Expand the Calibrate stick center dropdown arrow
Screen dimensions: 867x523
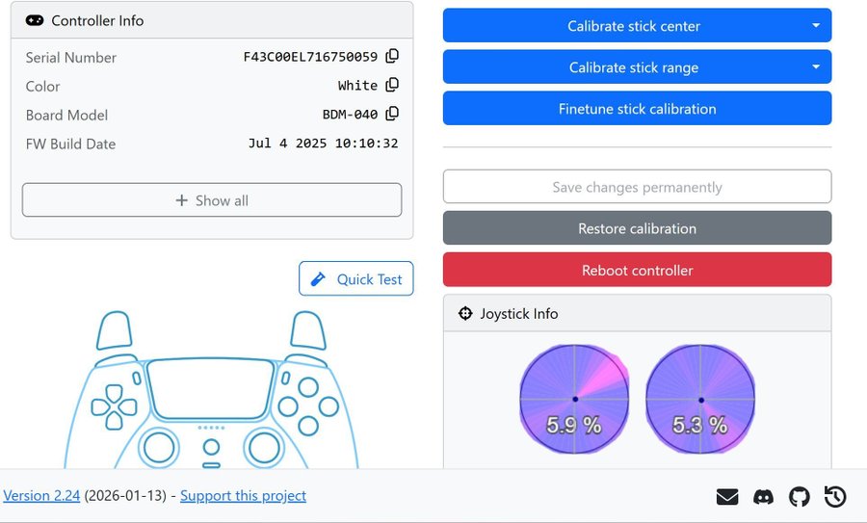click(816, 26)
